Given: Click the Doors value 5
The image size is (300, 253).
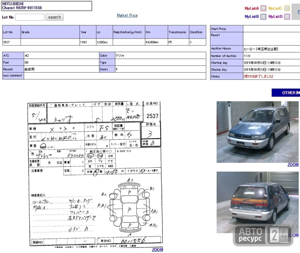Looking at the screenshot, I should pos(116,69).
